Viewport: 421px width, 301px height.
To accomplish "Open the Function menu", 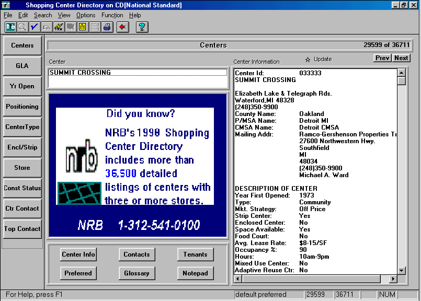I will [x=112, y=15].
